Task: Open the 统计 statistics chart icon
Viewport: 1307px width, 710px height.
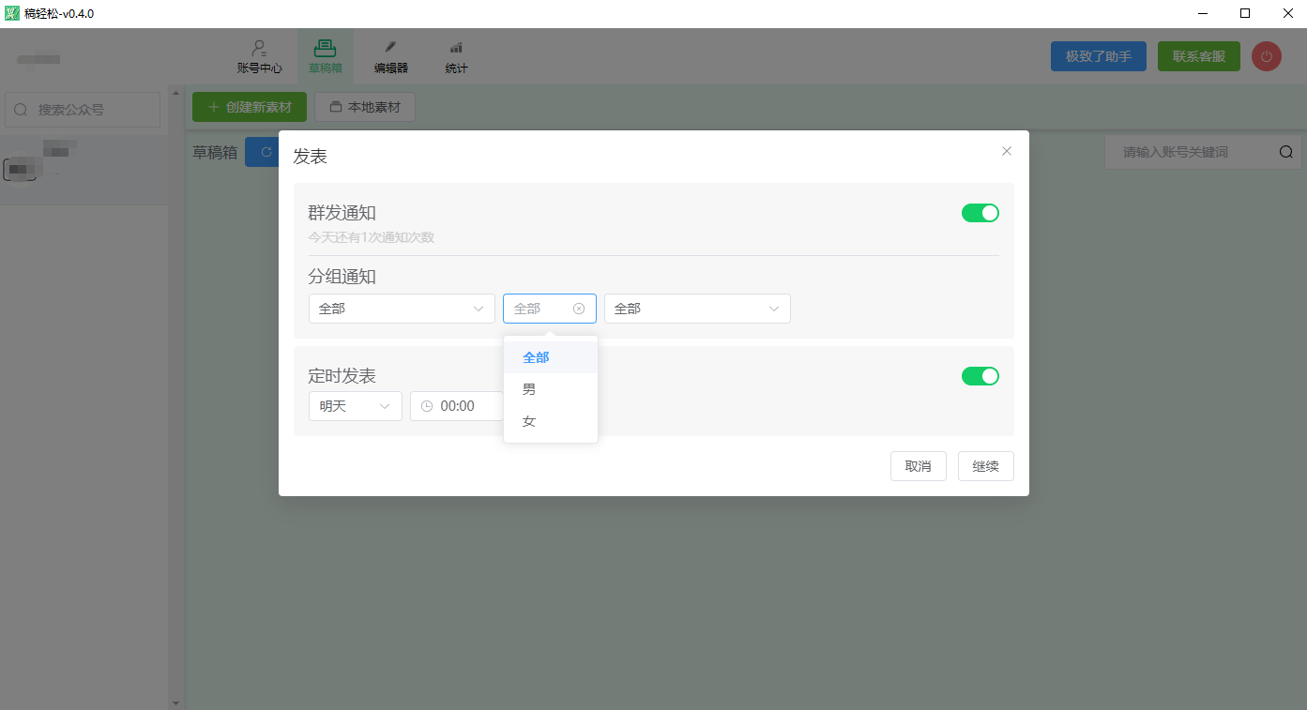Action: coord(456,49)
